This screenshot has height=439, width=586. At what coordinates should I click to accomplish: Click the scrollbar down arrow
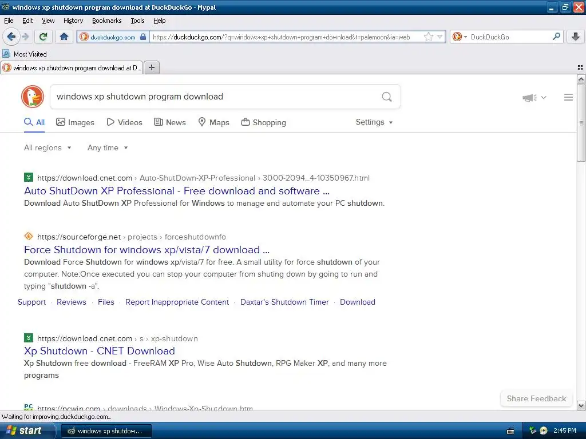[581, 405]
